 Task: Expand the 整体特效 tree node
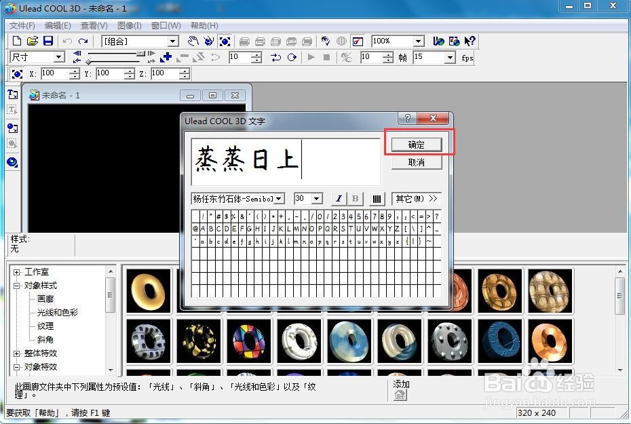[x=16, y=353]
